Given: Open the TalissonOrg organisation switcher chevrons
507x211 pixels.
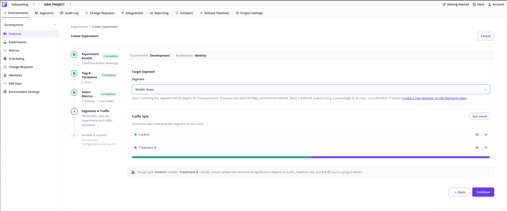Looking at the screenshot, I should click(x=34, y=4).
